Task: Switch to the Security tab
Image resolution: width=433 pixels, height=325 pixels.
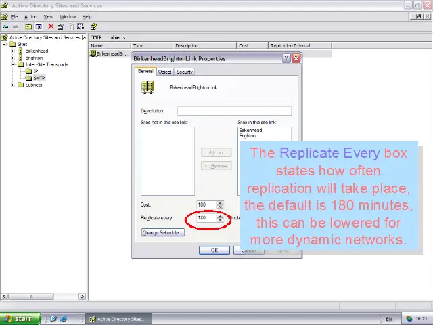Action: (x=185, y=72)
